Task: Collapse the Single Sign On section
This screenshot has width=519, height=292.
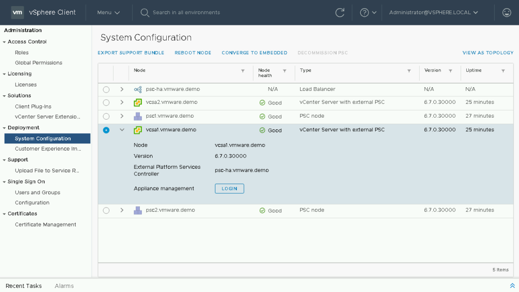Action: click(4, 182)
